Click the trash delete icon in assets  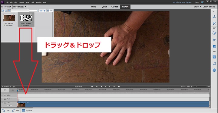[45, 11]
